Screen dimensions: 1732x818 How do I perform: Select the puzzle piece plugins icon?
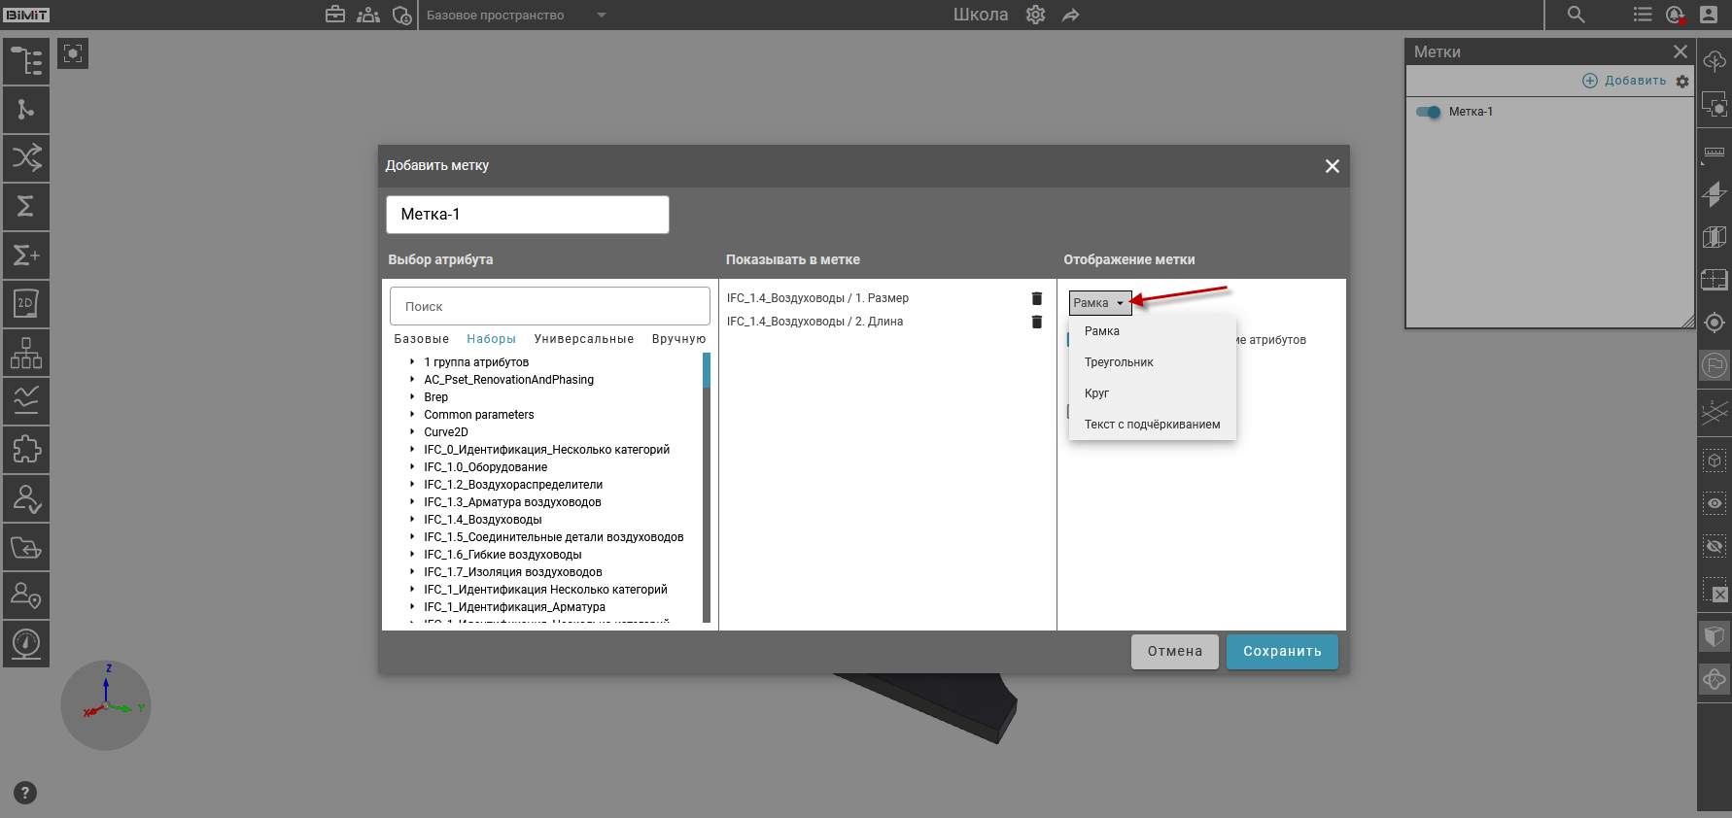(x=26, y=449)
